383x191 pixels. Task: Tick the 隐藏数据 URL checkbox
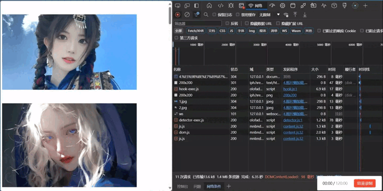pos(247,23)
